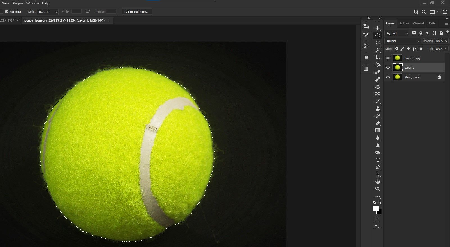Toggle the smart object layer filter
450x247 pixels.
[x=441, y=33]
